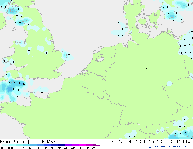Image resolution: width=193 pixels, height=149 pixels.
Task: Click the 'Precipitation [mm]' legend title
Action: (x=20, y=142)
